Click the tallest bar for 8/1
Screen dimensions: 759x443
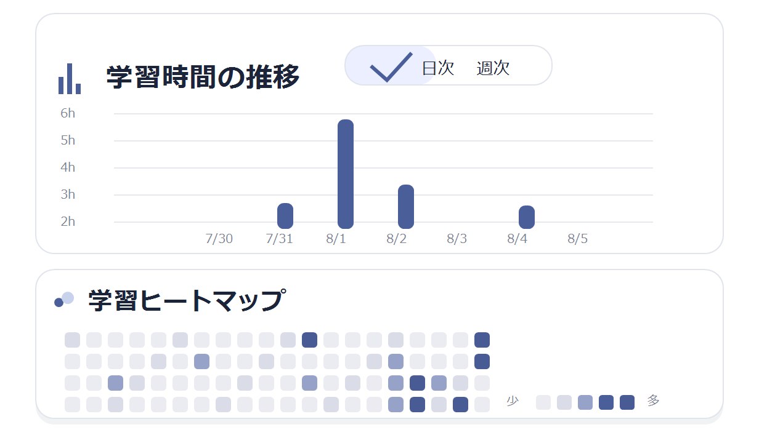[x=346, y=174]
